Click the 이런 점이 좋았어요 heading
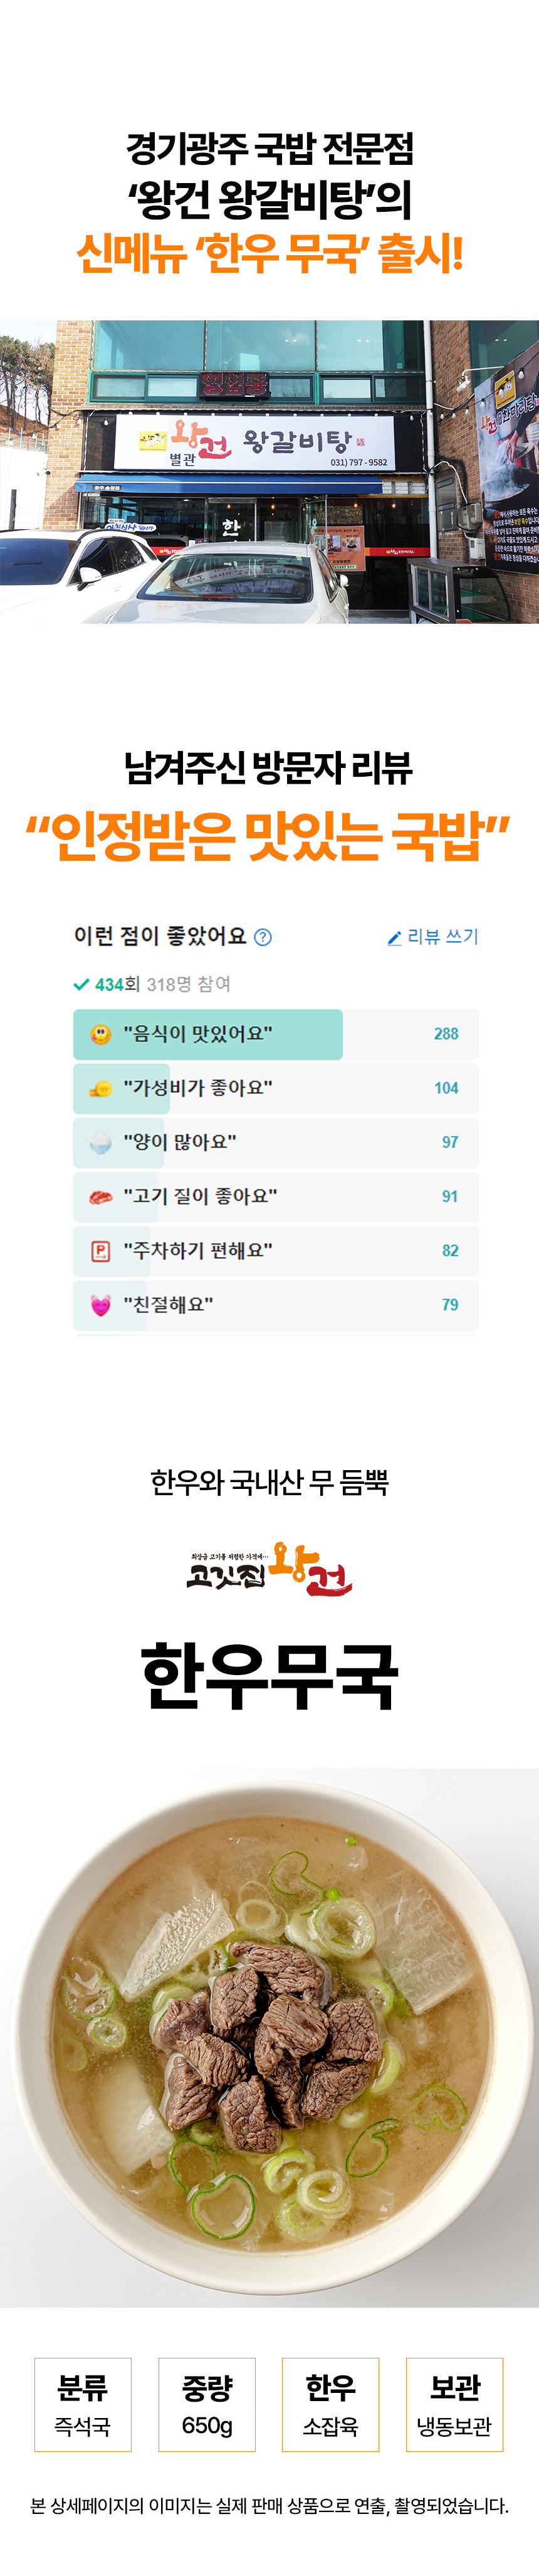Image resolution: width=539 pixels, height=2576 pixels. pos(160,936)
